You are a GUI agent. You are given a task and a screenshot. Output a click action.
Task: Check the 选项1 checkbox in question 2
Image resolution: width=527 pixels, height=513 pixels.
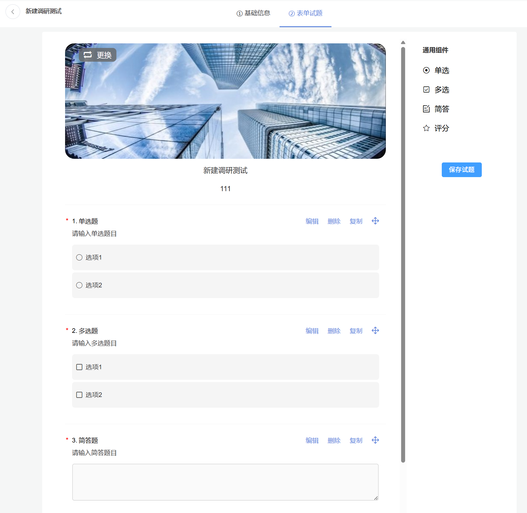pyautogui.click(x=79, y=367)
